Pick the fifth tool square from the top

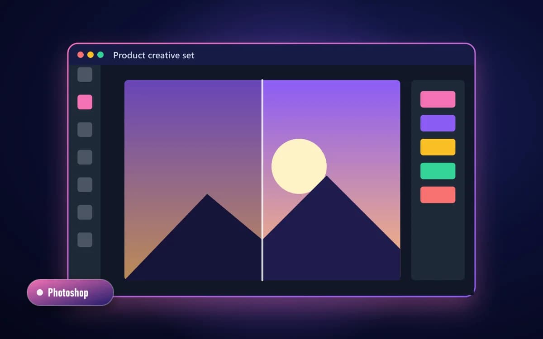point(85,185)
